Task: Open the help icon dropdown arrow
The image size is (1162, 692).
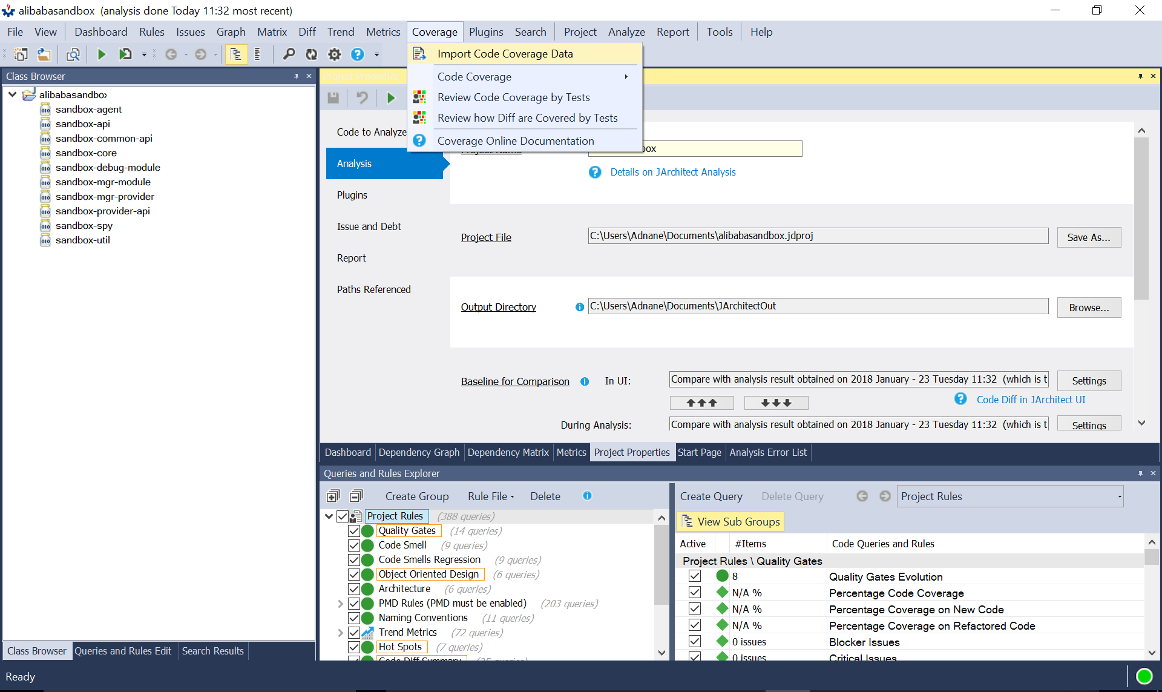Action: (376, 54)
